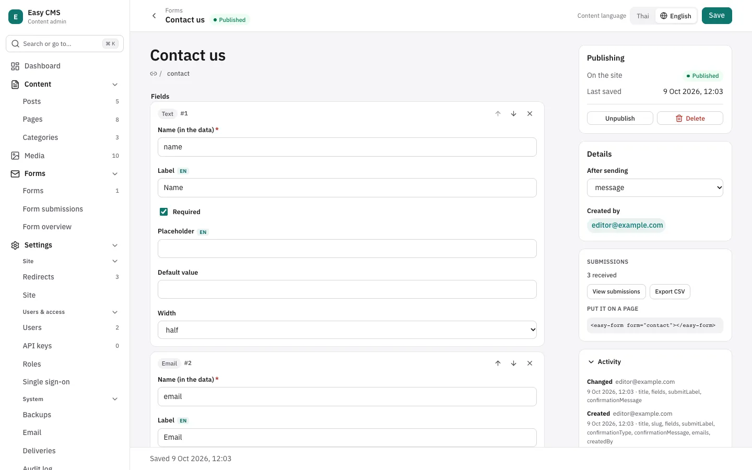Click the Dashboard grid icon

point(15,66)
